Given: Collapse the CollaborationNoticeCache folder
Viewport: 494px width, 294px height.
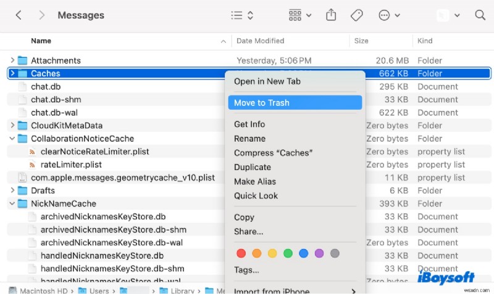Looking at the screenshot, I should [x=12, y=138].
